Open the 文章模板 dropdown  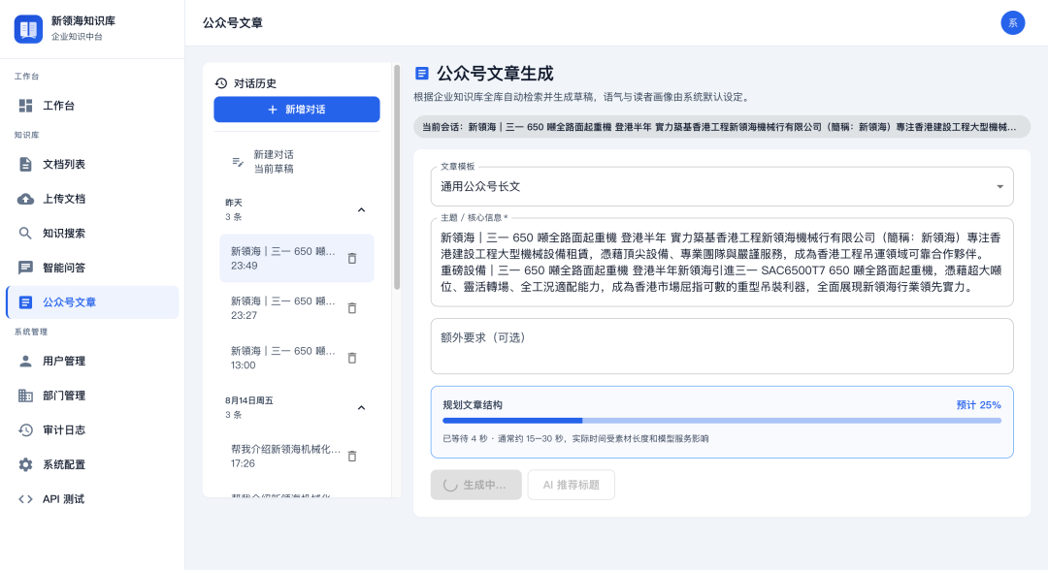pyautogui.click(x=722, y=187)
